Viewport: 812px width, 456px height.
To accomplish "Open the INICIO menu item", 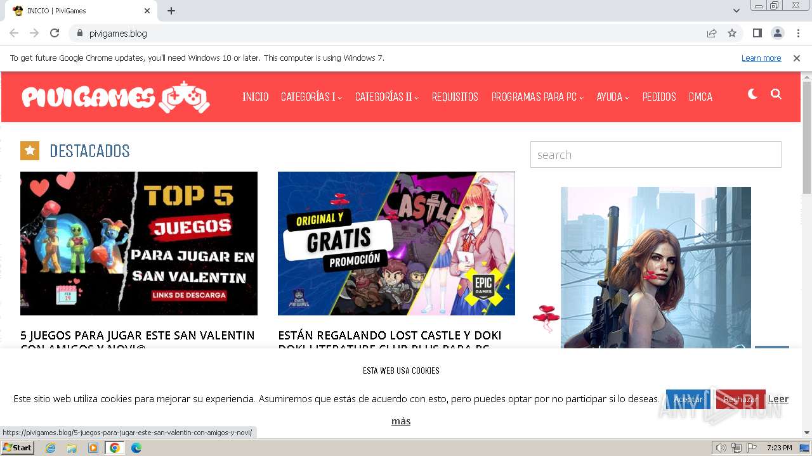I will coord(256,97).
